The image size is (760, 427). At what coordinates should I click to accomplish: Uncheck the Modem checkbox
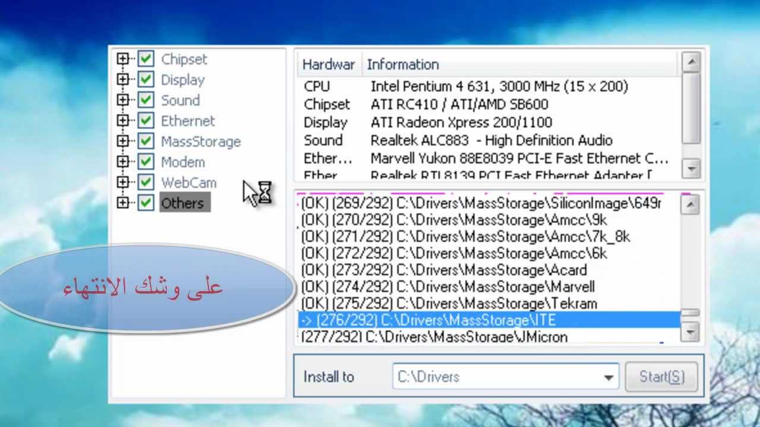pos(145,162)
